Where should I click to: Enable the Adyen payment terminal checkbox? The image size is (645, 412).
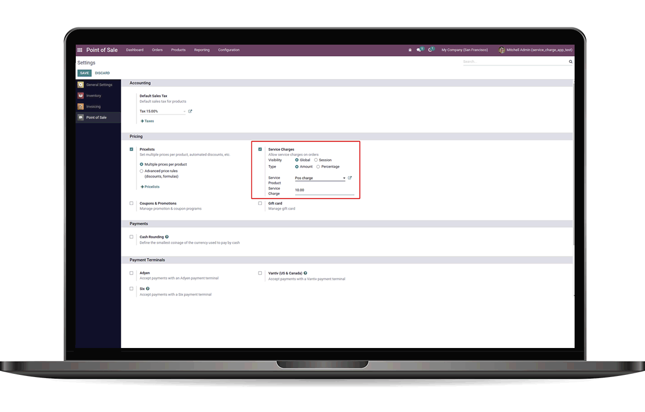(131, 273)
